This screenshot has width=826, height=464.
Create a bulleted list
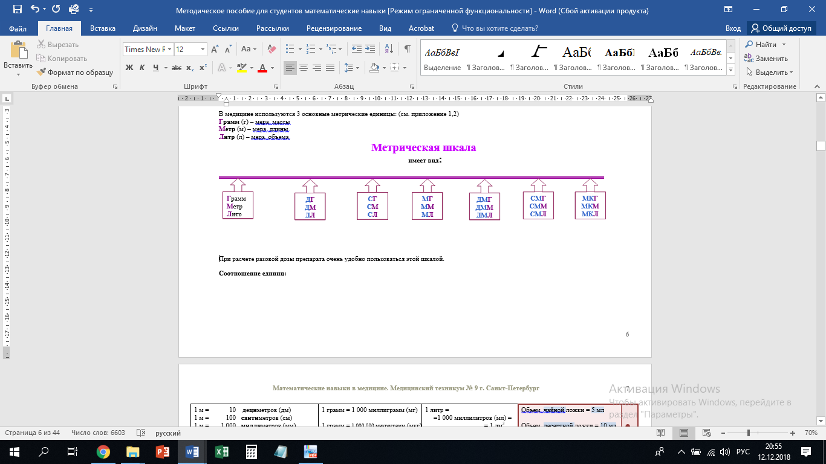pos(290,50)
